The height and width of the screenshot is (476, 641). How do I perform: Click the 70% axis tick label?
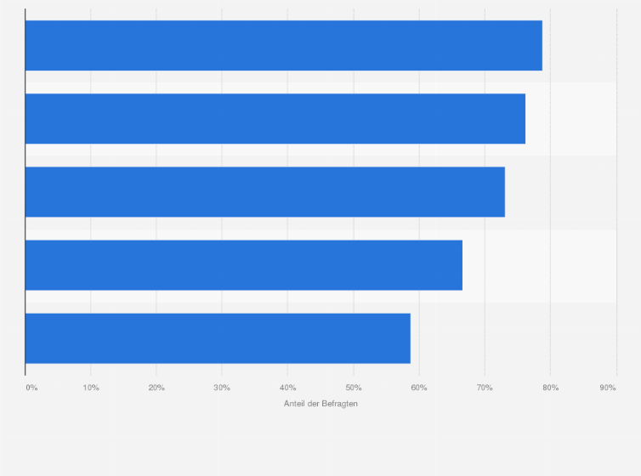point(485,388)
